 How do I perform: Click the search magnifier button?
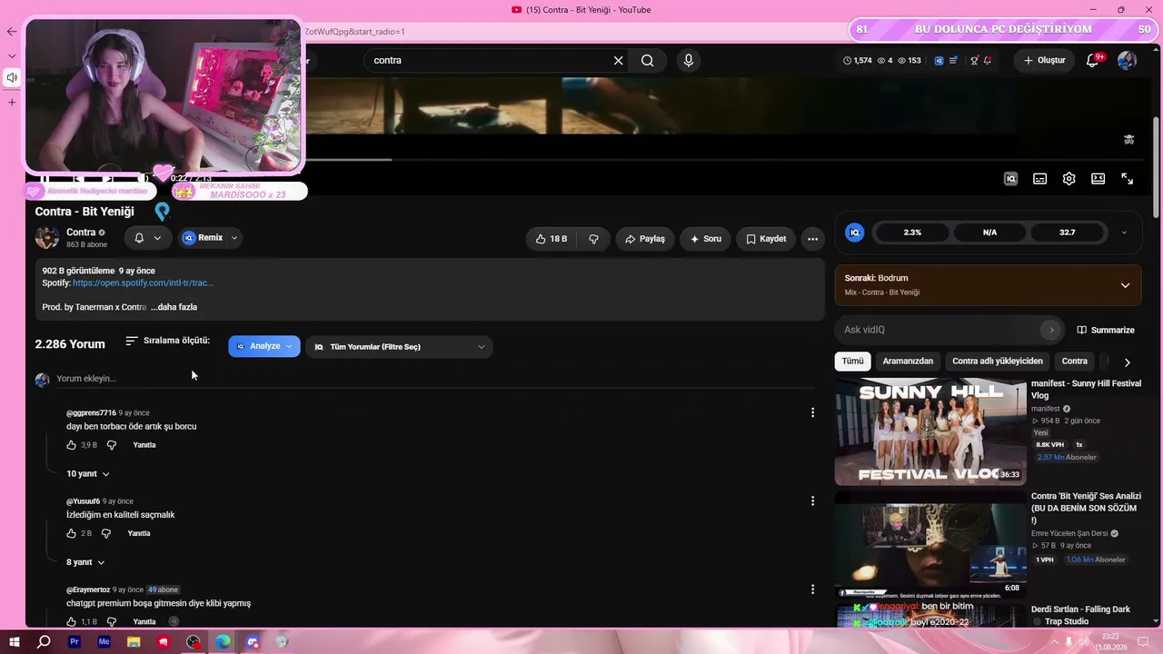[647, 61]
